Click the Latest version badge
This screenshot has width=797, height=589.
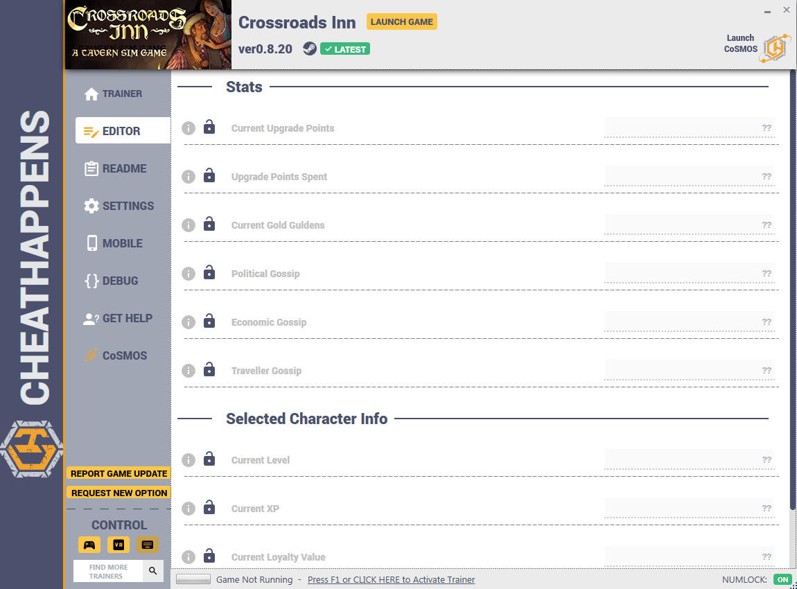345,49
